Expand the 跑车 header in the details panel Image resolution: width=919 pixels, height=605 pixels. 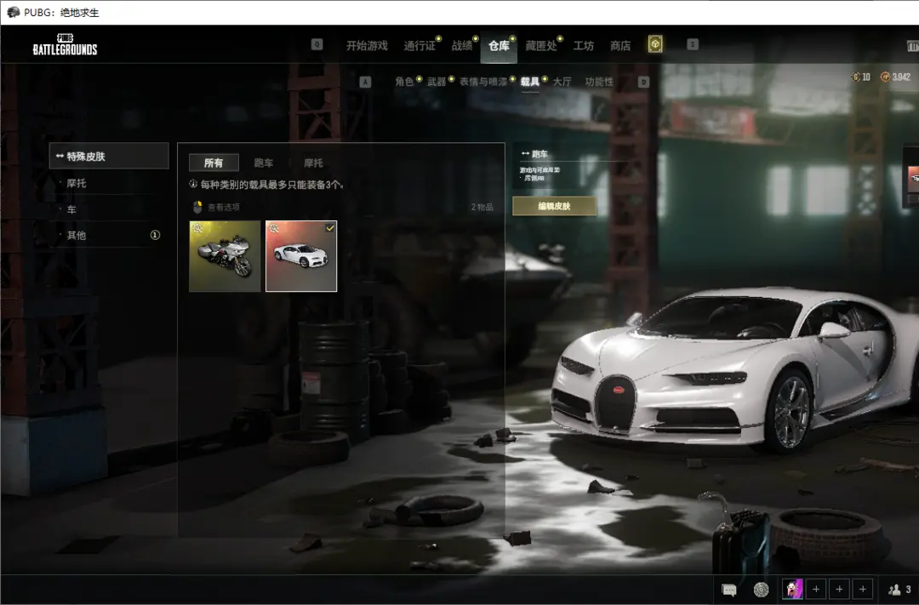click(534, 154)
